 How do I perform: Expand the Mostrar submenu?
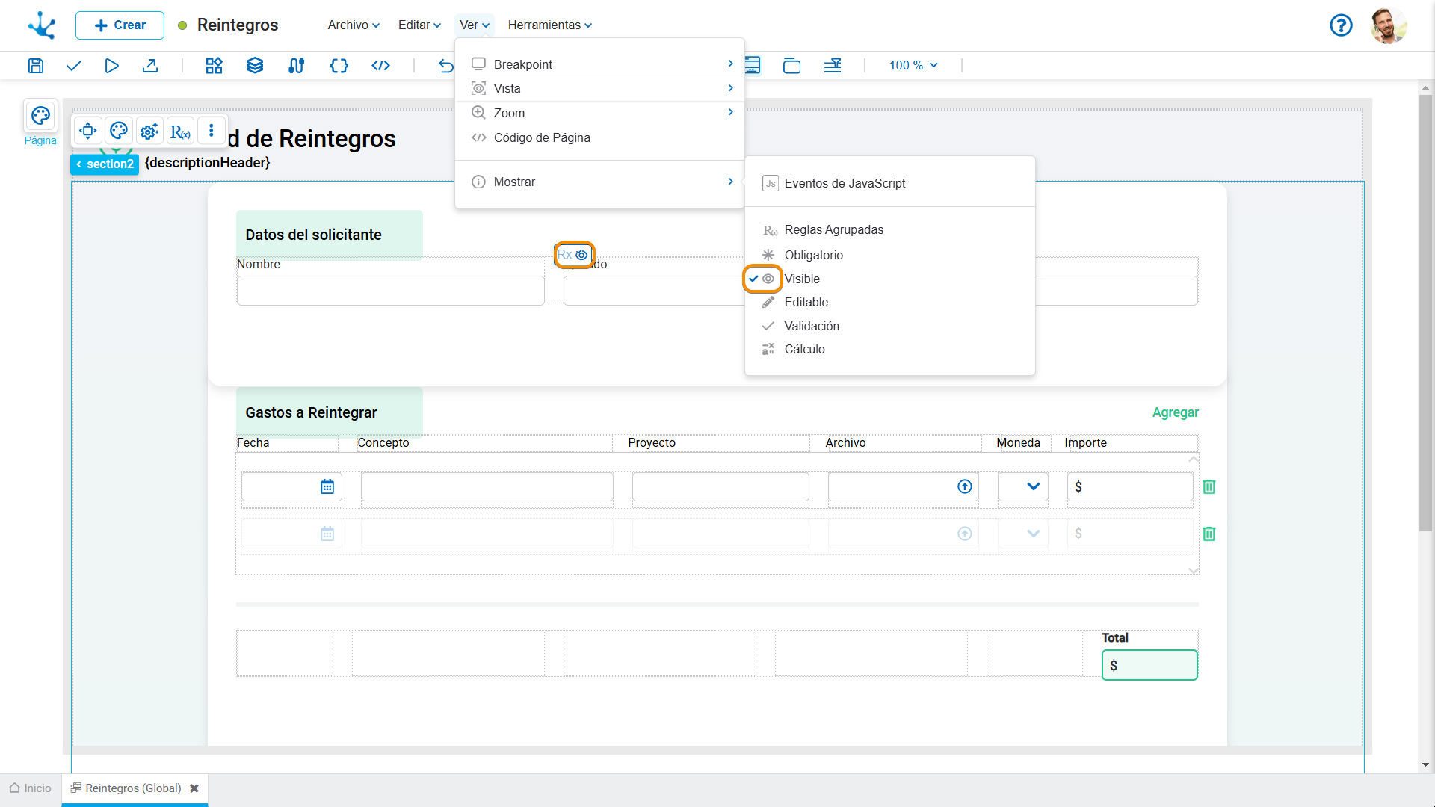click(x=599, y=182)
